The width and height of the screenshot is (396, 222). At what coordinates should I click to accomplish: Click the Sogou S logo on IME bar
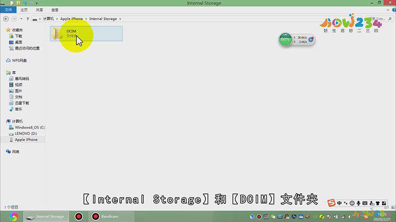[331, 203]
